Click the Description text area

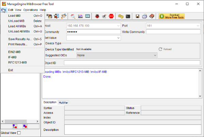click(x=133, y=130)
